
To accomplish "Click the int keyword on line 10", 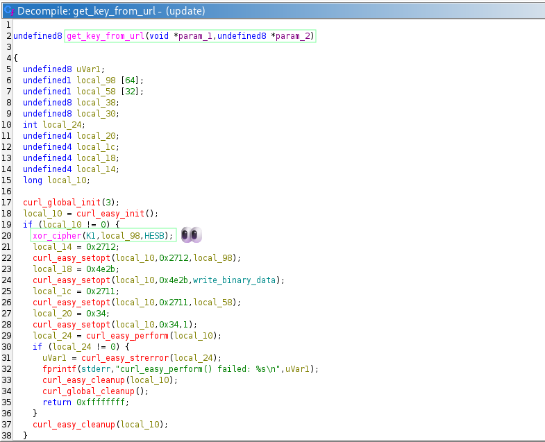I will (x=30, y=125).
